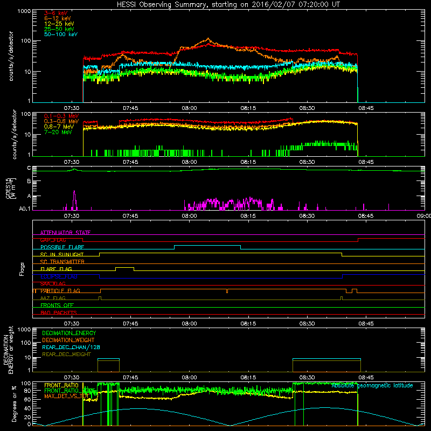Screen dimensions: 431x431
Task: Click the 1000 y-axis label of decimation panel
Action: pos(24,329)
